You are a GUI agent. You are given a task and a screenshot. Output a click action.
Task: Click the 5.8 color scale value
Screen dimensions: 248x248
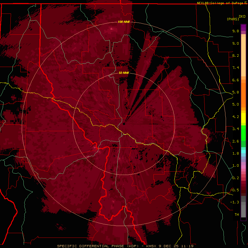click(236, 92)
